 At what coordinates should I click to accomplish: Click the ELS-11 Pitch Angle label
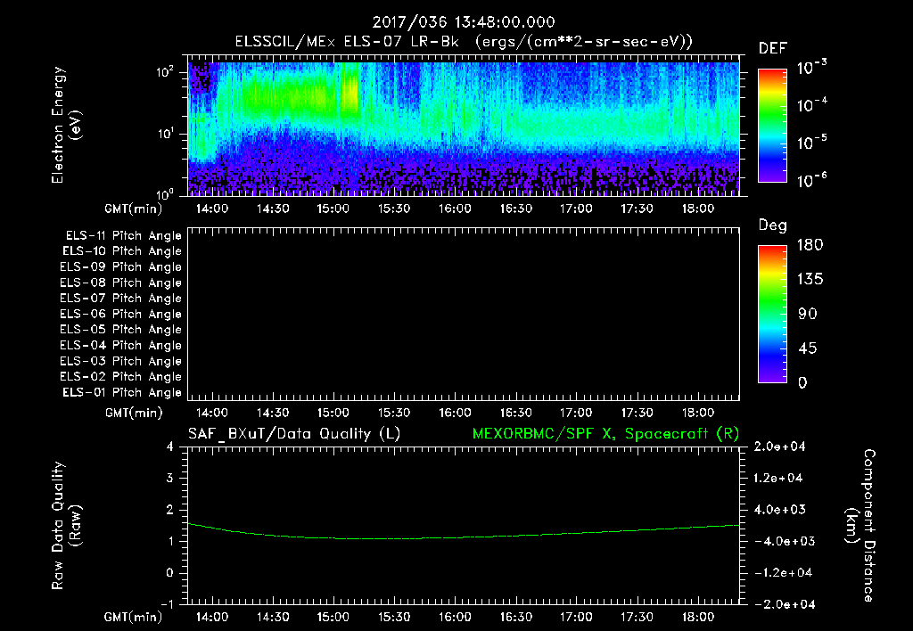click(123, 236)
